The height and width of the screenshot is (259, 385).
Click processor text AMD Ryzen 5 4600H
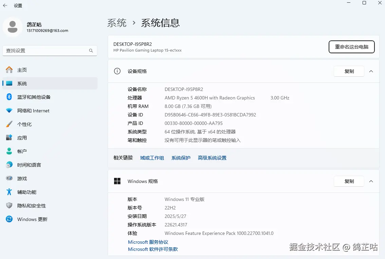(x=210, y=98)
